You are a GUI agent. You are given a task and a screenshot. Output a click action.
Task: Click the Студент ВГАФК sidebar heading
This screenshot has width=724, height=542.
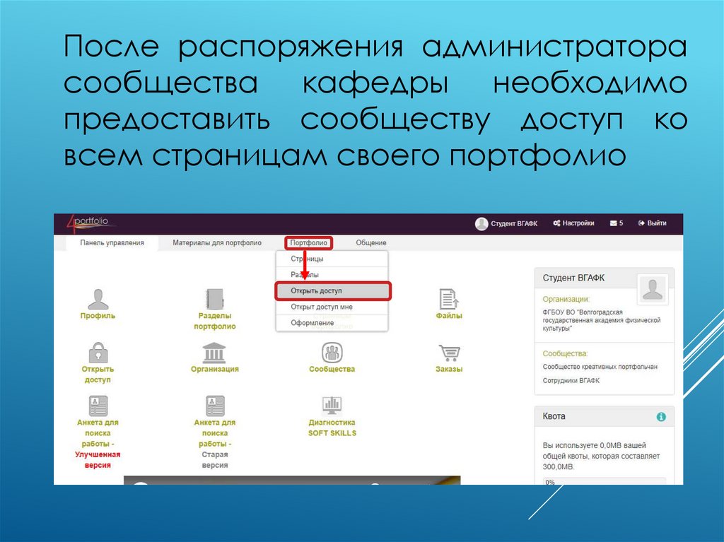tap(573, 278)
